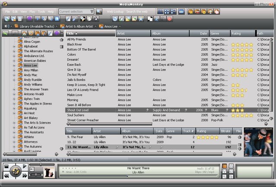Skip to the previous track
Screen dimensions: 276x187
pyautogui.click(x=6, y=176)
